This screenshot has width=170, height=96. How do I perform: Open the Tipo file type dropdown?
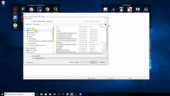tap(71, 58)
